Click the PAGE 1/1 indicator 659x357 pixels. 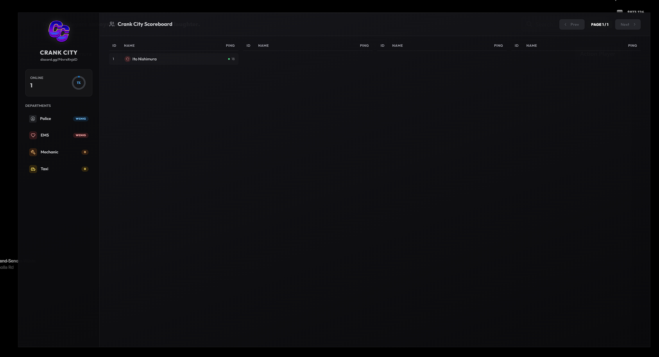coord(599,24)
